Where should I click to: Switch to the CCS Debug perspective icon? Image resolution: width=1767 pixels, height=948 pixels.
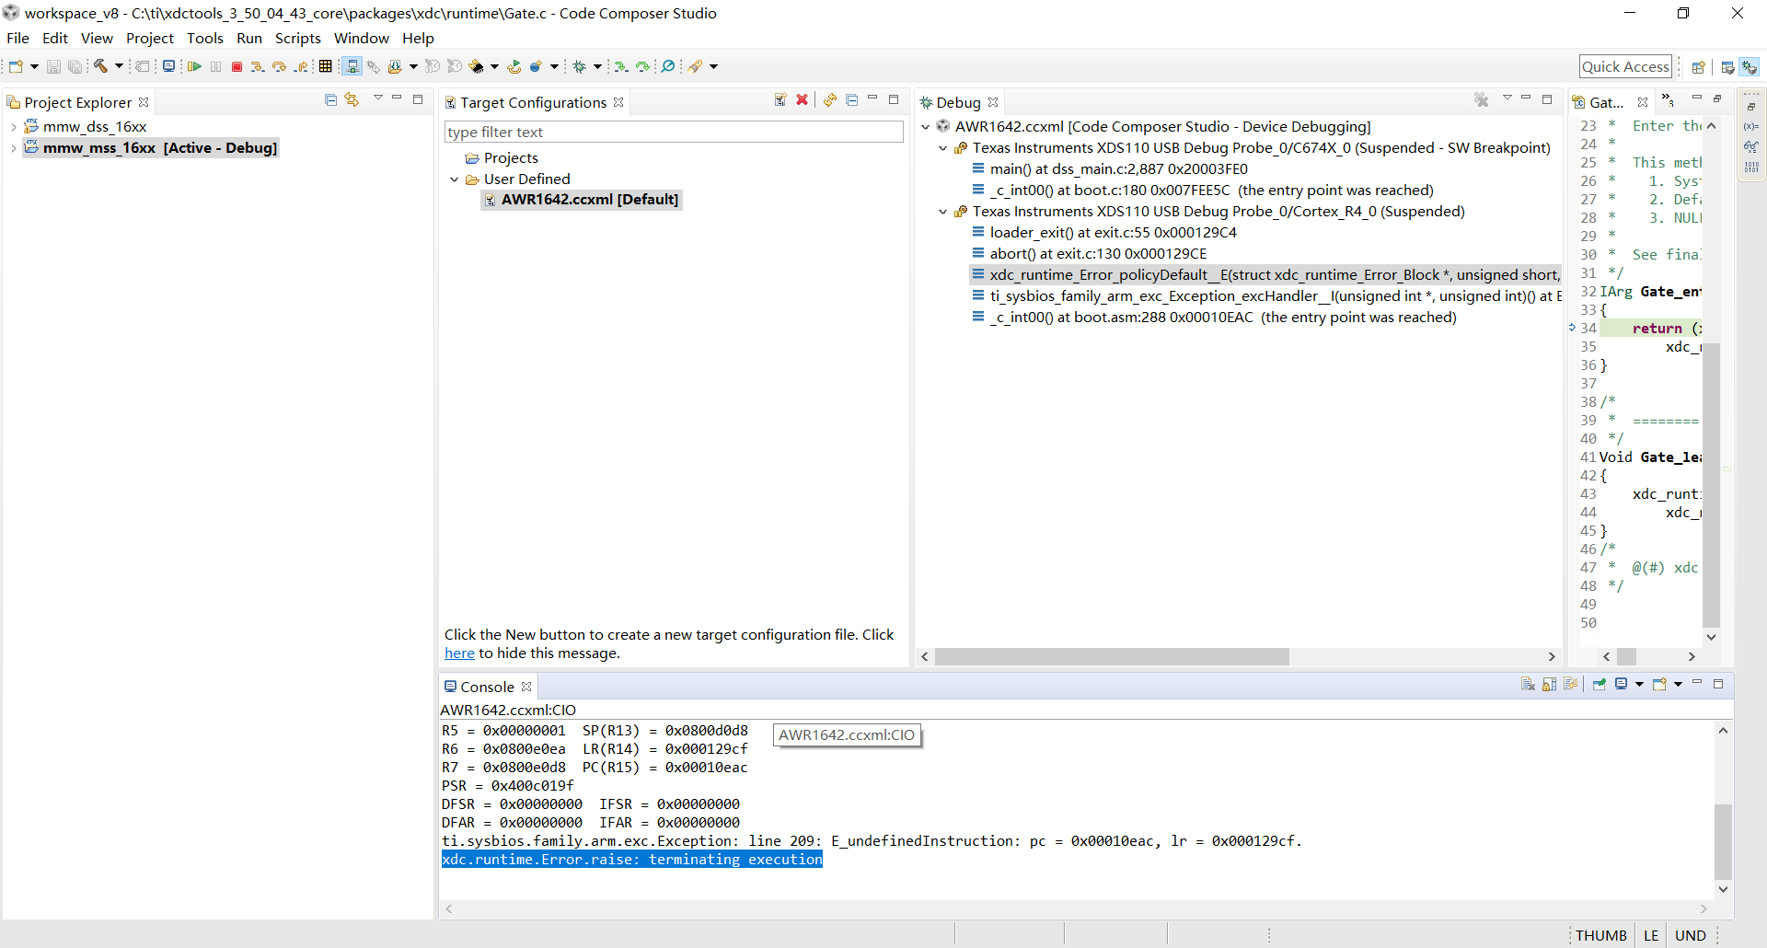[x=1750, y=66]
